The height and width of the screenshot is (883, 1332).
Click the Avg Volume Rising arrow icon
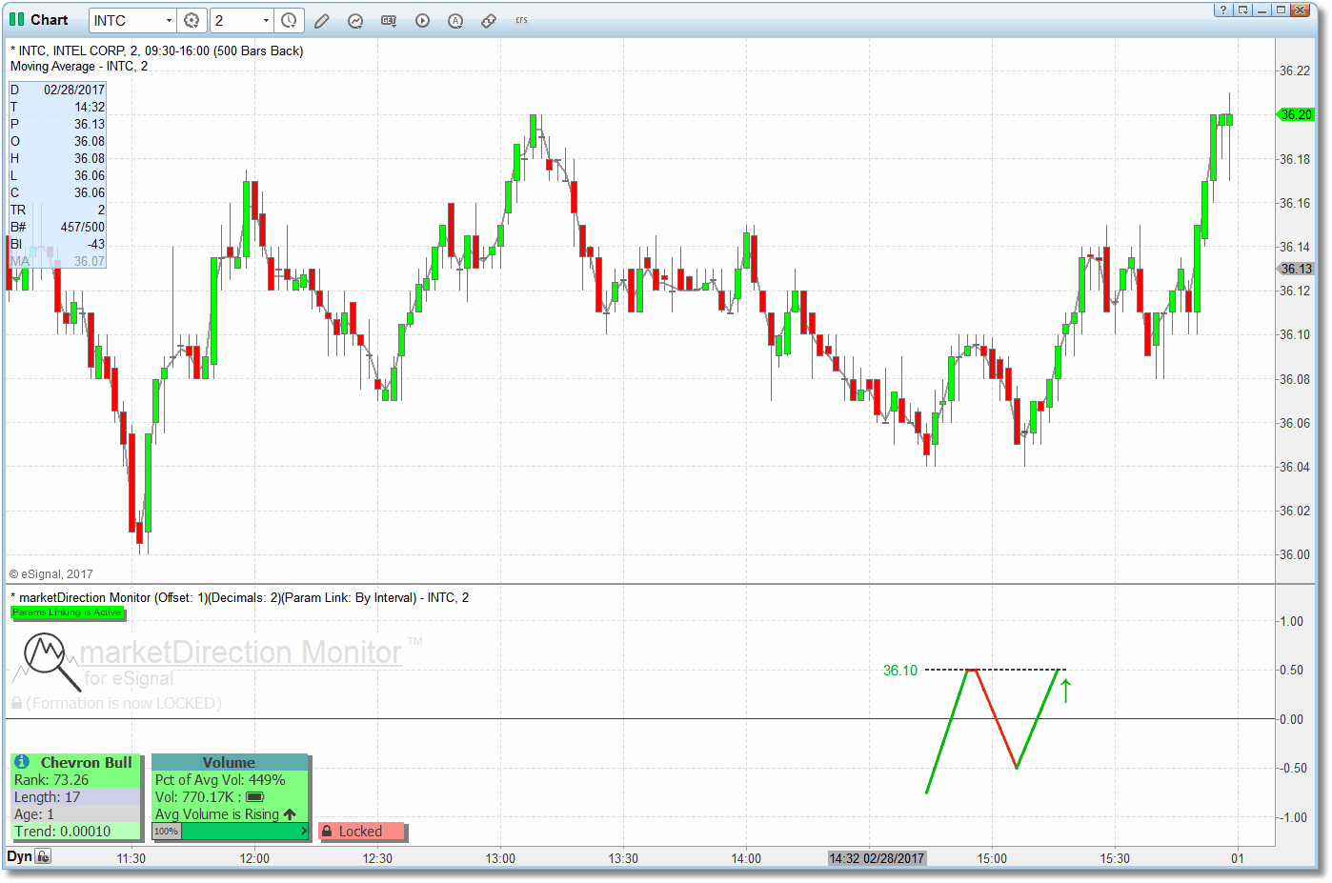[x=290, y=814]
